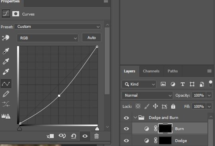The height and width of the screenshot is (146, 215).
Task: Pick the black point eyedropper
Action: point(6,51)
